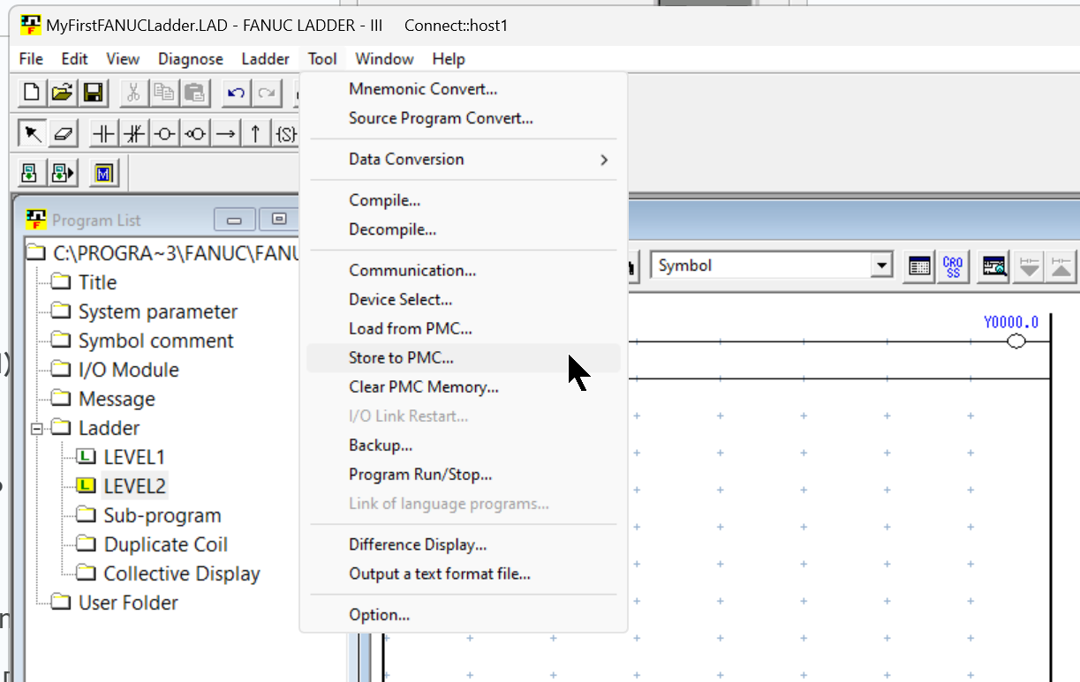The width and height of the screenshot is (1080, 682).
Task: Open the Ladder menu
Action: [265, 59]
